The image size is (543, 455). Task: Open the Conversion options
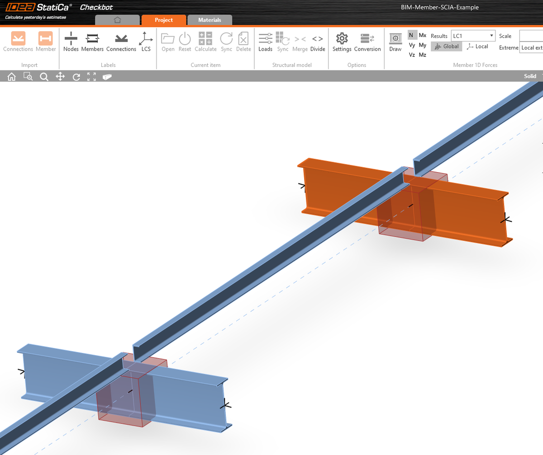point(367,42)
